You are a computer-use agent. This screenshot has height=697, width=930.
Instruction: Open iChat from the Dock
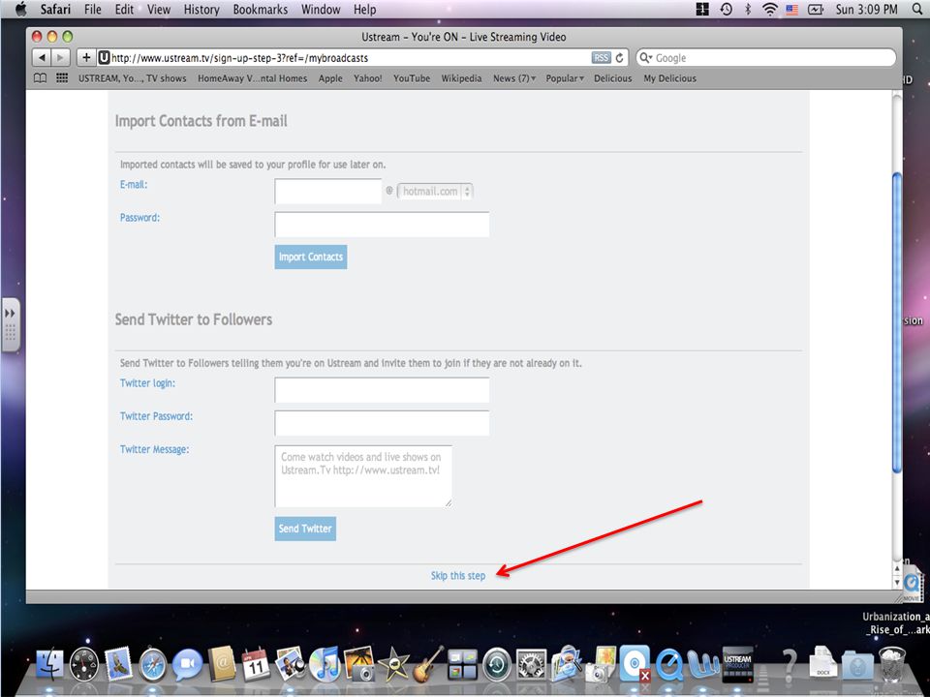click(x=187, y=664)
